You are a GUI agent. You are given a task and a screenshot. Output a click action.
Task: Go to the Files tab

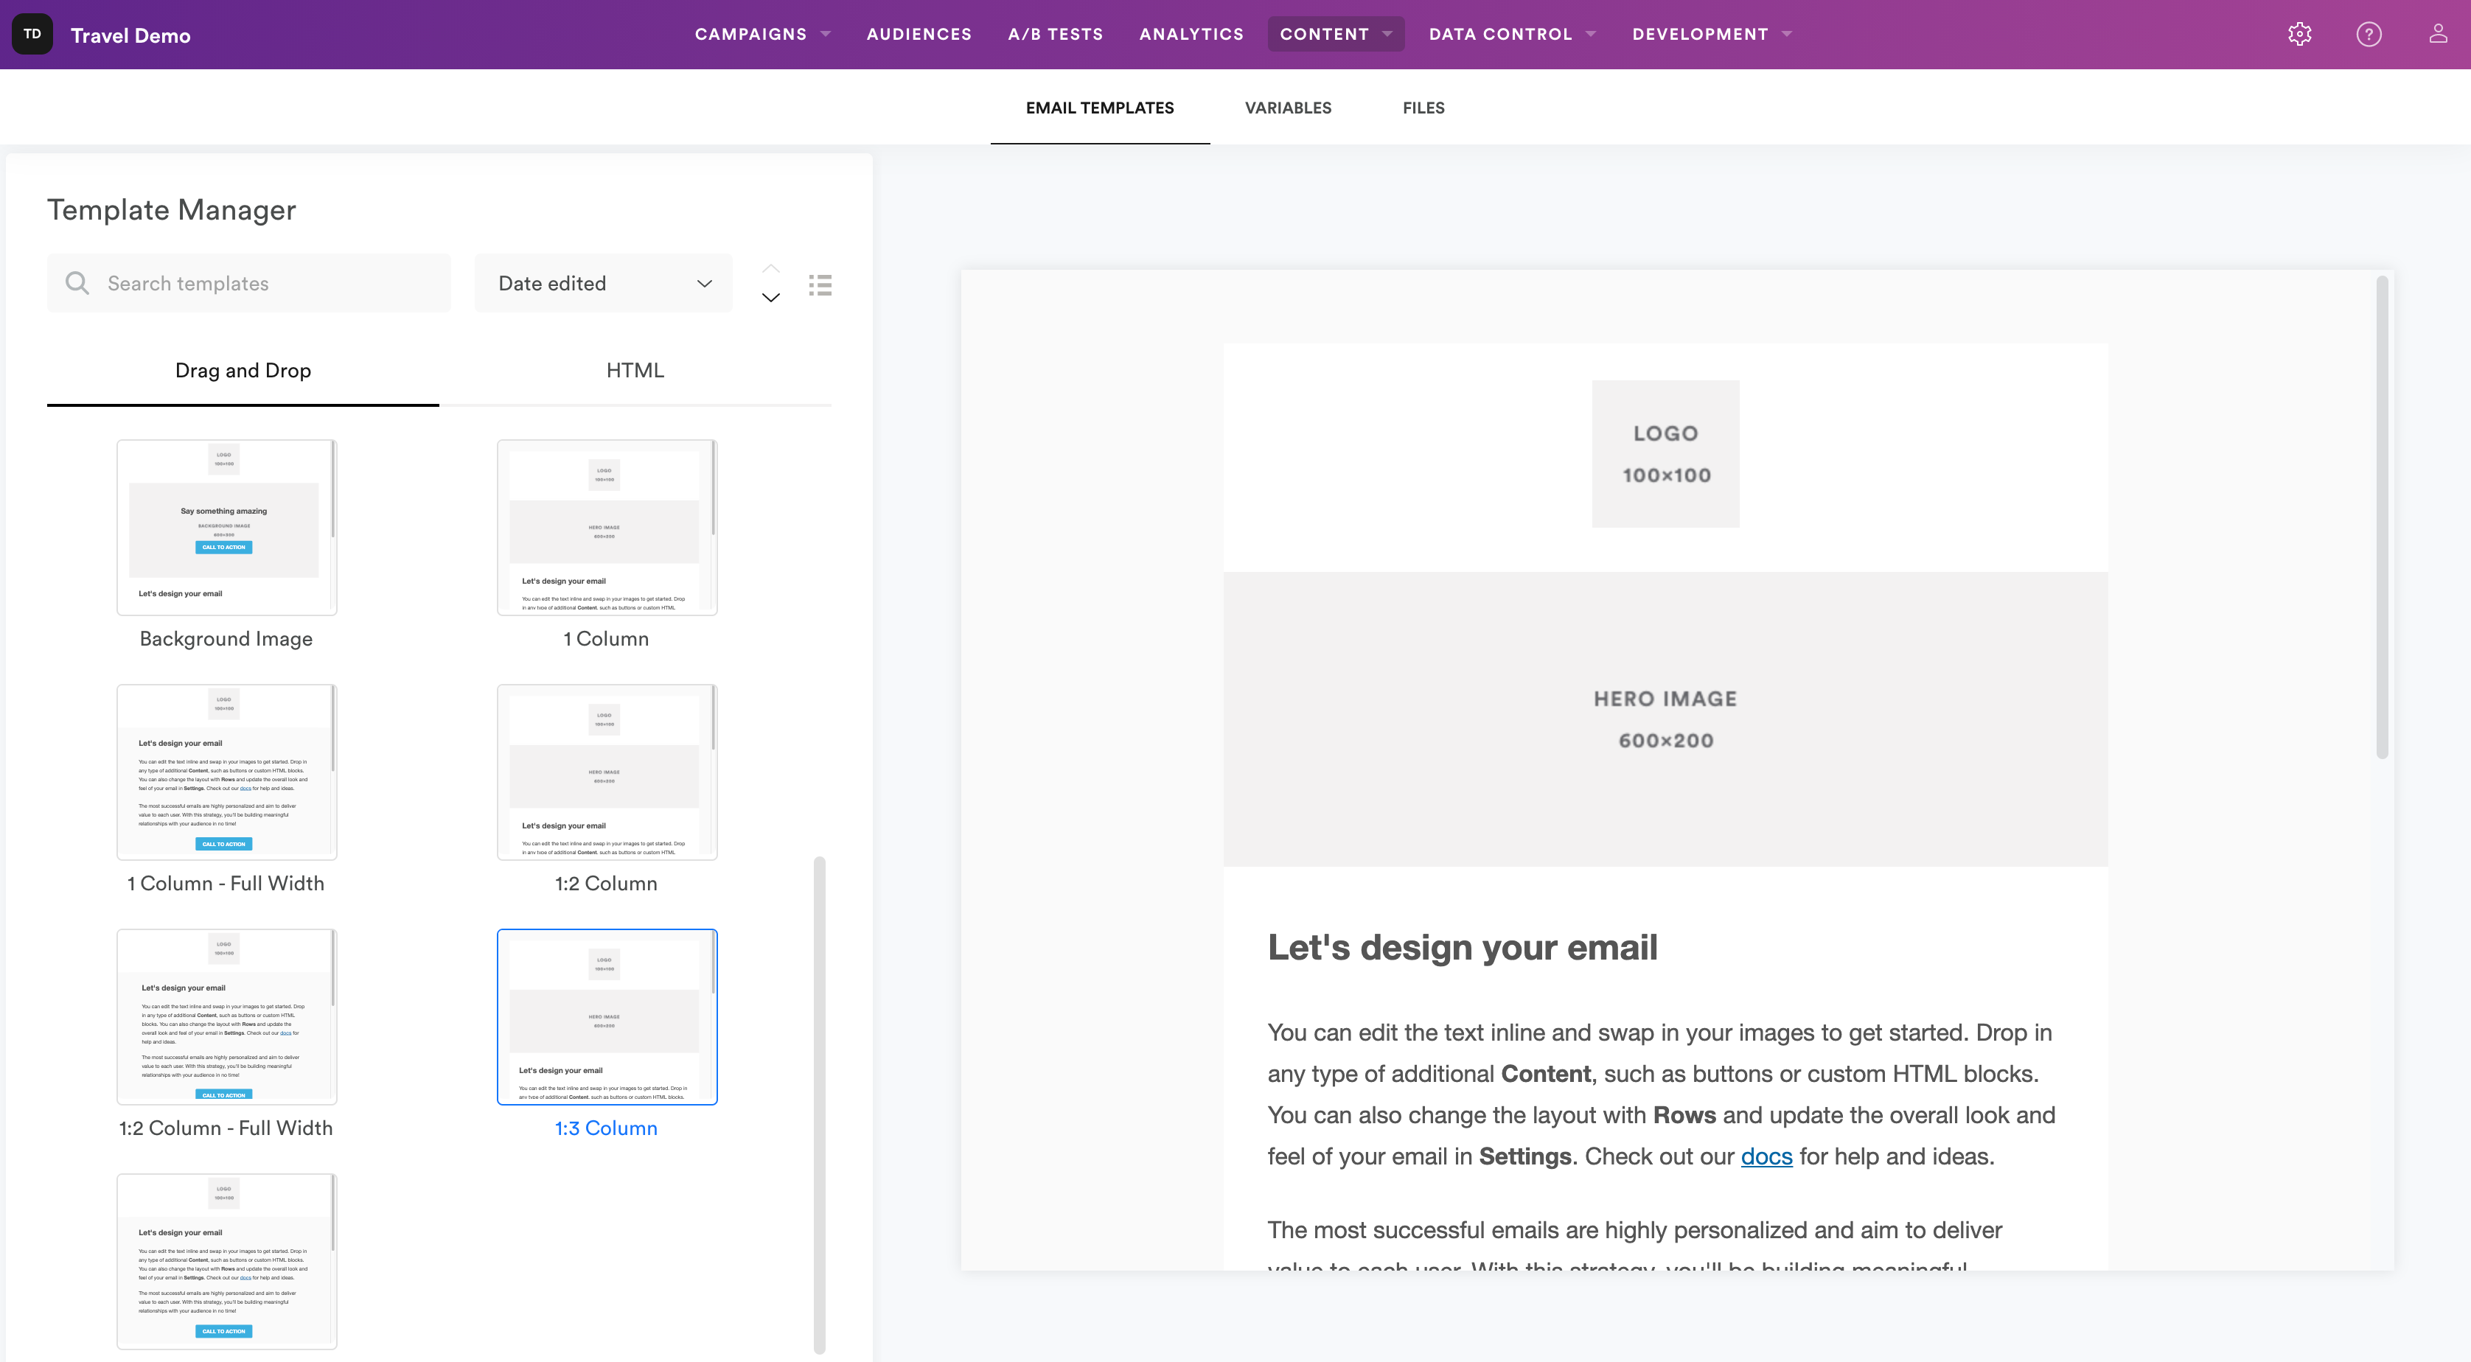[1423, 108]
